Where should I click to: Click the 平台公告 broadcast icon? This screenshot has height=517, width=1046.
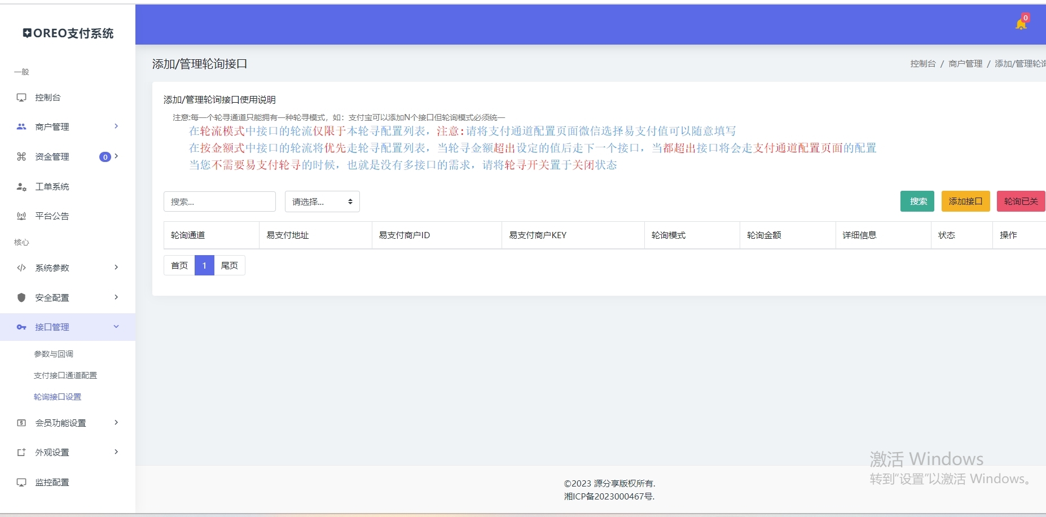click(21, 216)
